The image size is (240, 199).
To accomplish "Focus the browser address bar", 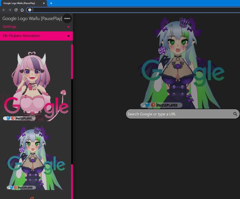I will click(x=132, y=10).
